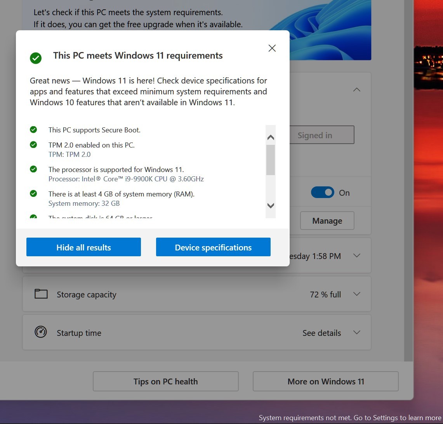The height and width of the screenshot is (424, 443).
Task: Click the Startup time label
Action: [79, 333]
